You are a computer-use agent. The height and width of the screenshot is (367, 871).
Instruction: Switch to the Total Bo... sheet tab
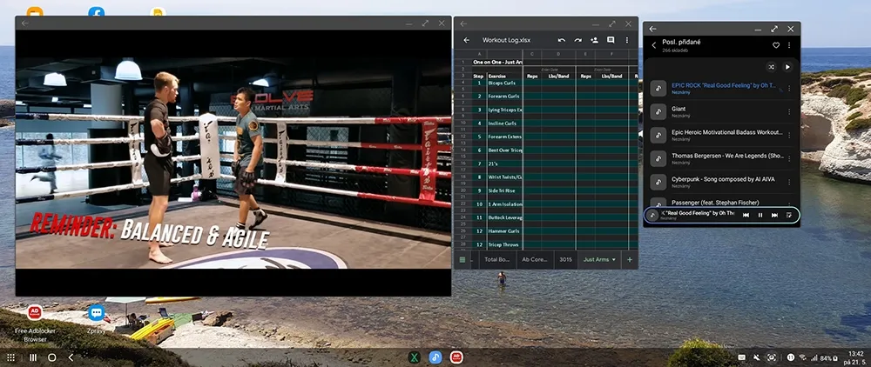coord(497,259)
